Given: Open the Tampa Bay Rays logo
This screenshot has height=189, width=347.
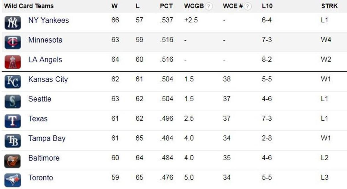Looking at the screenshot, I should pos(12,141).
